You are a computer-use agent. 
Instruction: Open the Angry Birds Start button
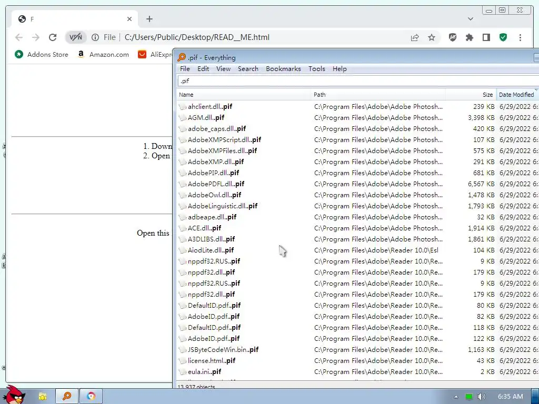(14, 395)
